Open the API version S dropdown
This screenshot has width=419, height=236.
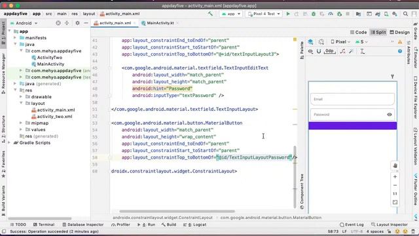tap(361, 42)
